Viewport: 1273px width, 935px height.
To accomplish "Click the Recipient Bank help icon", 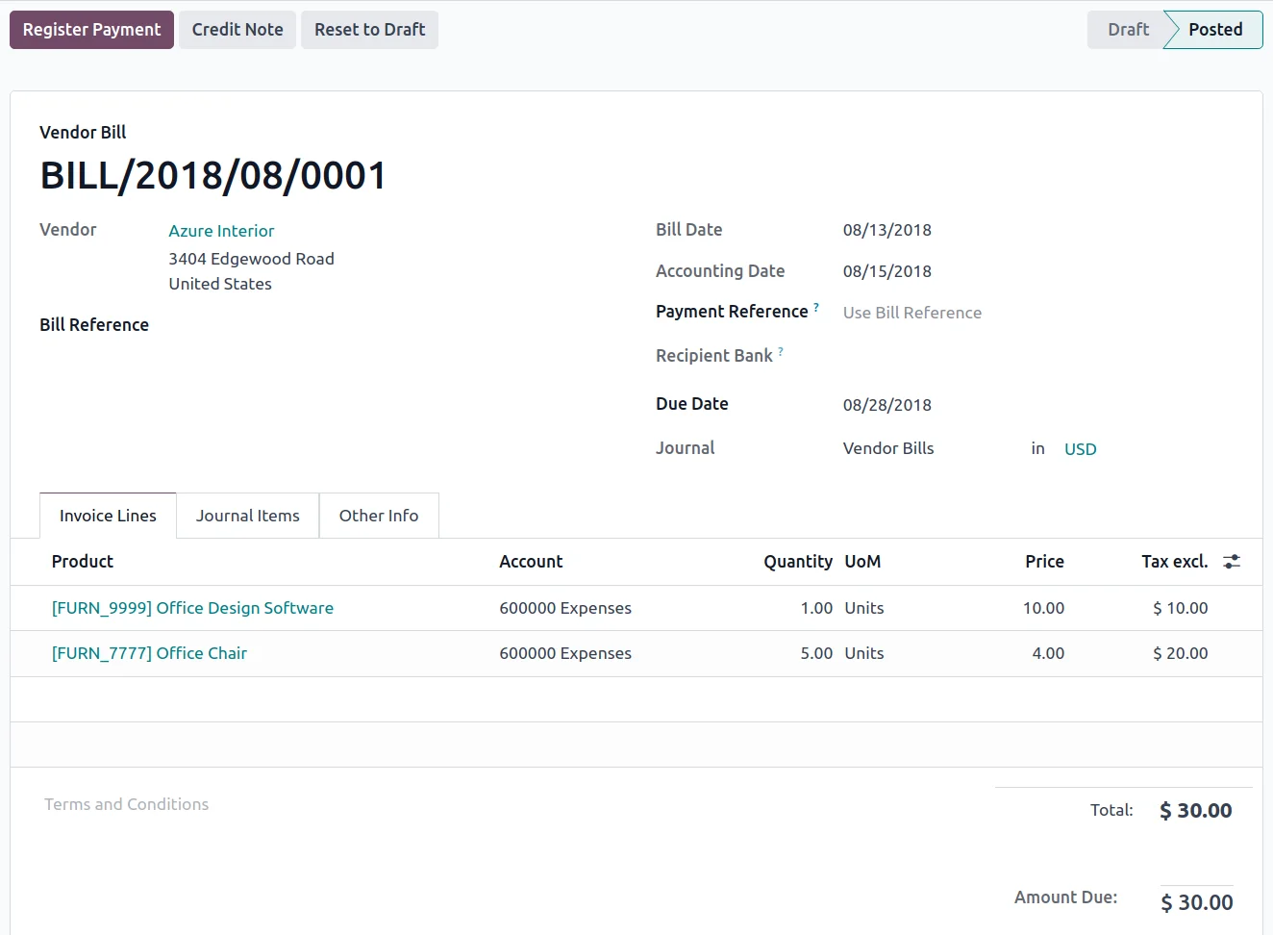I will pos(780,350).
